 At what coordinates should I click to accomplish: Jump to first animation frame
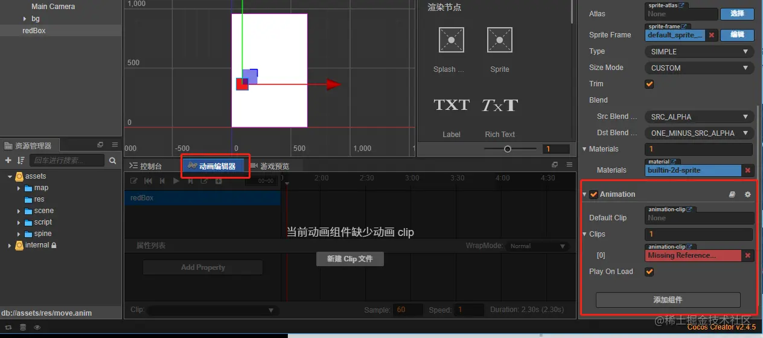point(148,180)
